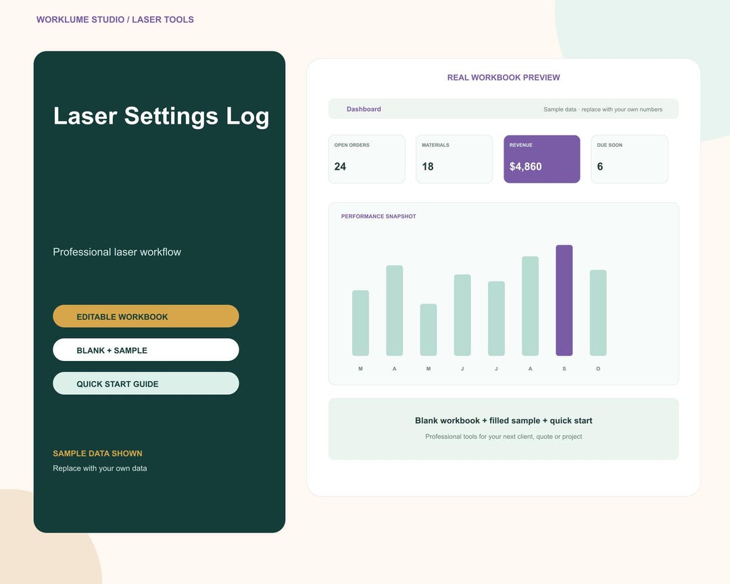
Task: Click the EDITABLE WORKBOOK pill button
Action: click(146, 316)
